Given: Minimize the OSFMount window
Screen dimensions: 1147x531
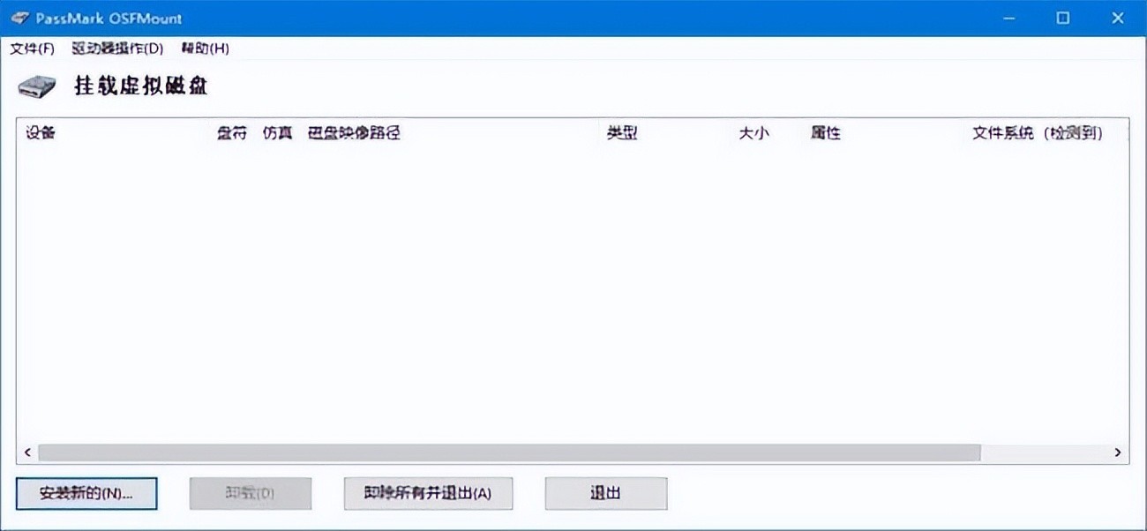Looking at the screenshot, I should pos(1011,18).
